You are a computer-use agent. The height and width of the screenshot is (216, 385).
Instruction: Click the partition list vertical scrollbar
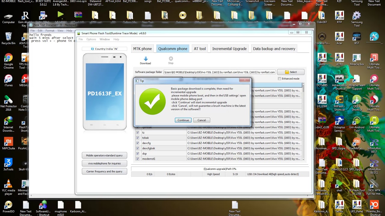303,121
